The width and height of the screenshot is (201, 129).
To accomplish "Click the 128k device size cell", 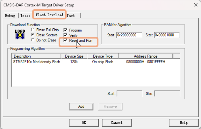I will 74,62.
